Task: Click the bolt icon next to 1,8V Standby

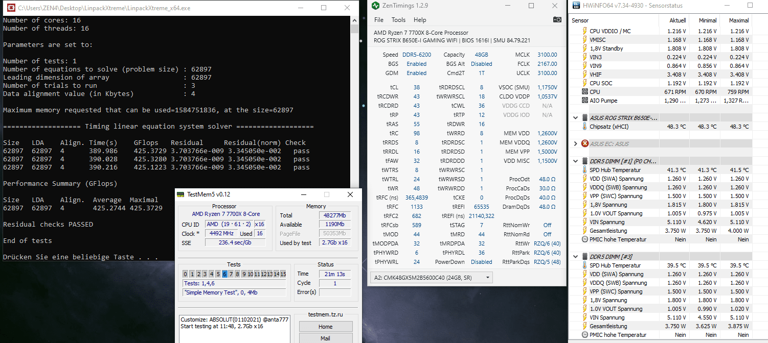Action: 585,48
